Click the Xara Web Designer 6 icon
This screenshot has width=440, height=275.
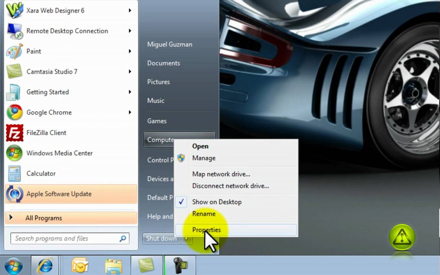(15, 10)
